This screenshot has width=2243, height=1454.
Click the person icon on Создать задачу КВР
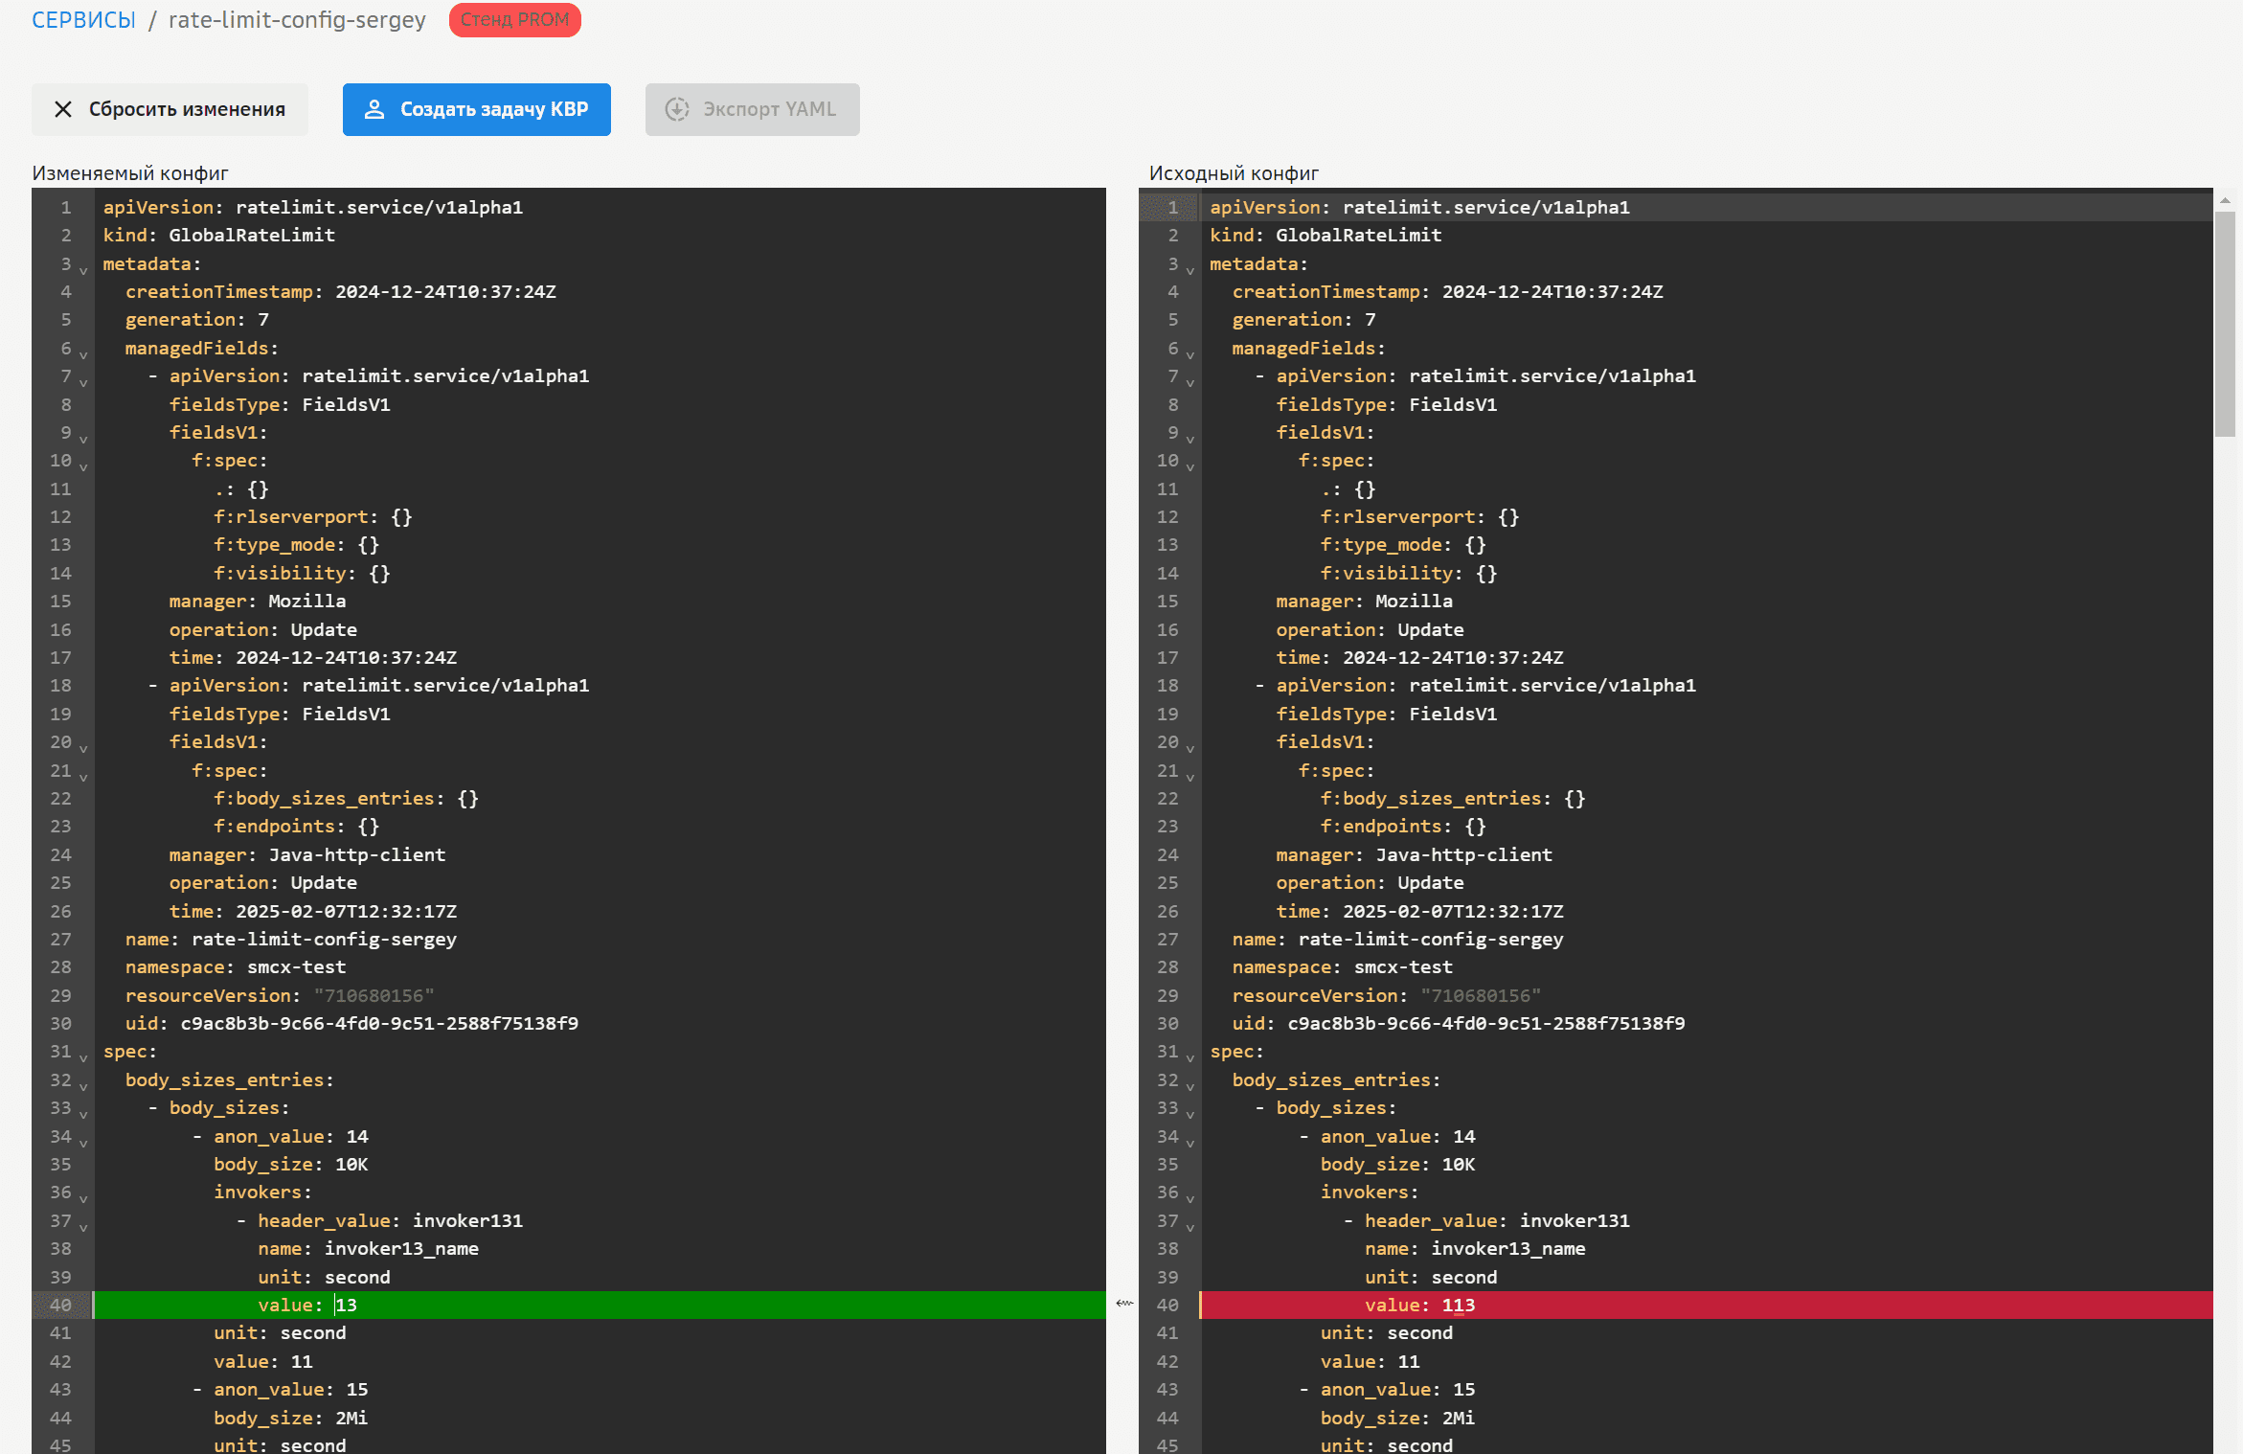coord(374,109)
